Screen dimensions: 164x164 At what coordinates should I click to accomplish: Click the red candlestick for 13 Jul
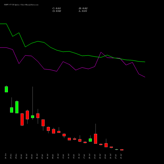[64, 135]
